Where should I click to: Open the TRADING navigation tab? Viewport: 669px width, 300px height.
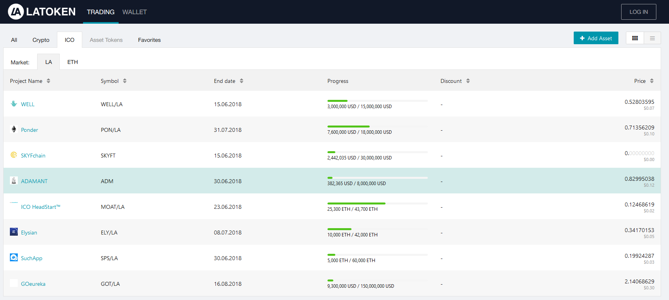[x=101, y=12]
